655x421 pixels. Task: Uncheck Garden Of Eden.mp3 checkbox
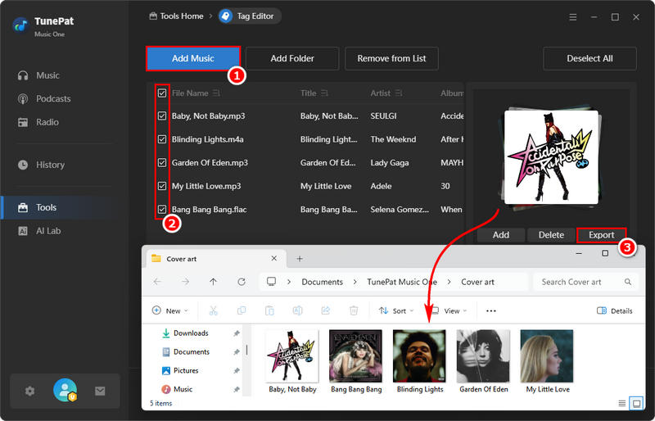pyautogui.click(x=162, y=163)
